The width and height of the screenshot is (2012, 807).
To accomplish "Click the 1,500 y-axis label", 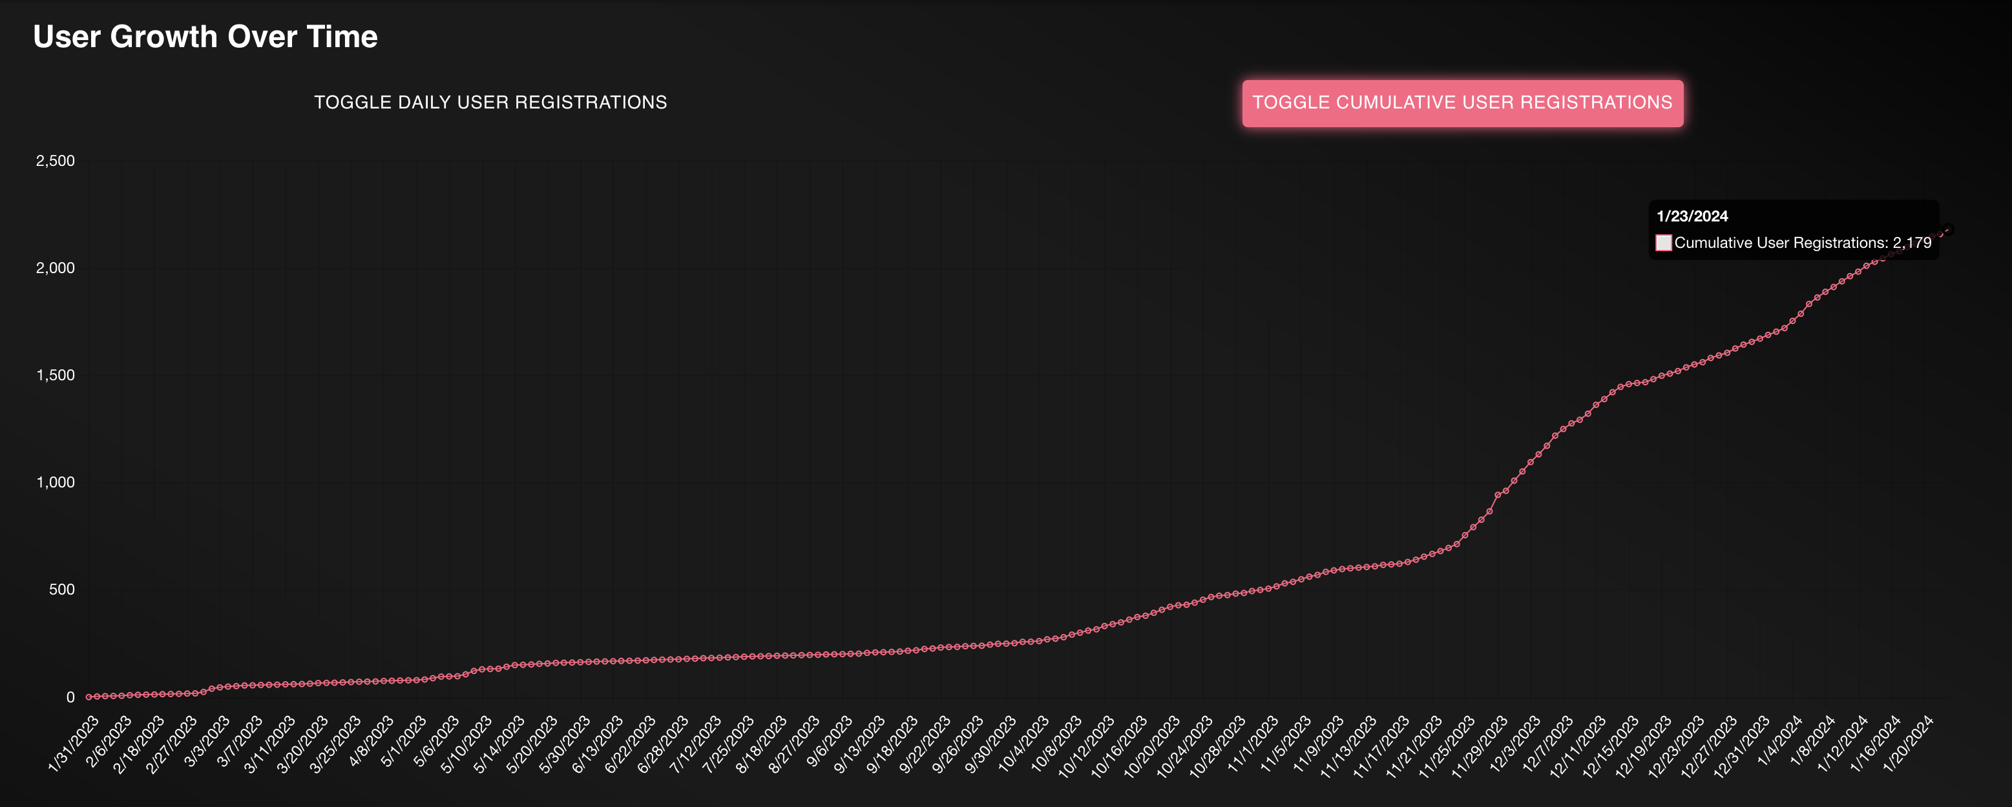I will [x=56, y=375].
